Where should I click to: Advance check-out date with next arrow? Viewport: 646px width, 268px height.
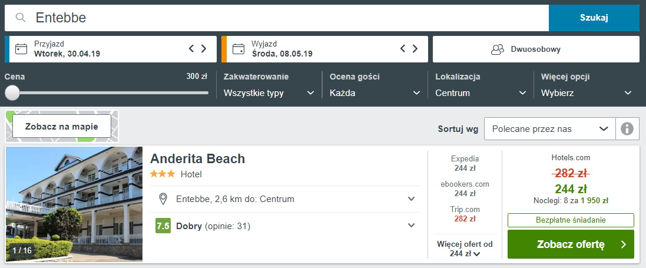point(416,49)
